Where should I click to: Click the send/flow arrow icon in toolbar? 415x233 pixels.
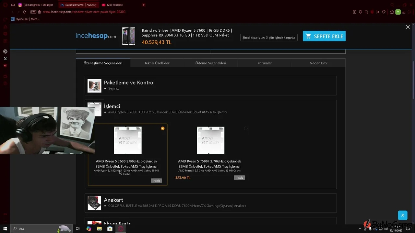pyautogui.click(x=378, y=12)
